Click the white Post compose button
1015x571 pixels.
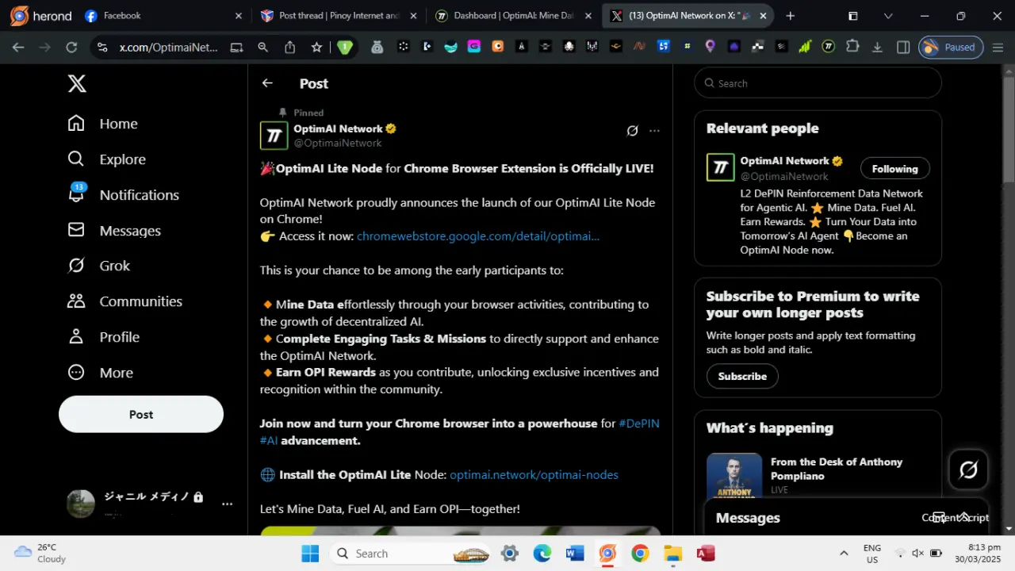point(141,414)
